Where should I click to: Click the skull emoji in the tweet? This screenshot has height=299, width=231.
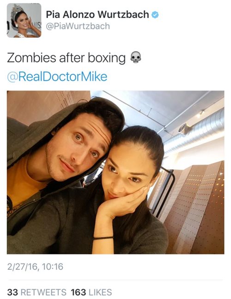pos(135,57)
